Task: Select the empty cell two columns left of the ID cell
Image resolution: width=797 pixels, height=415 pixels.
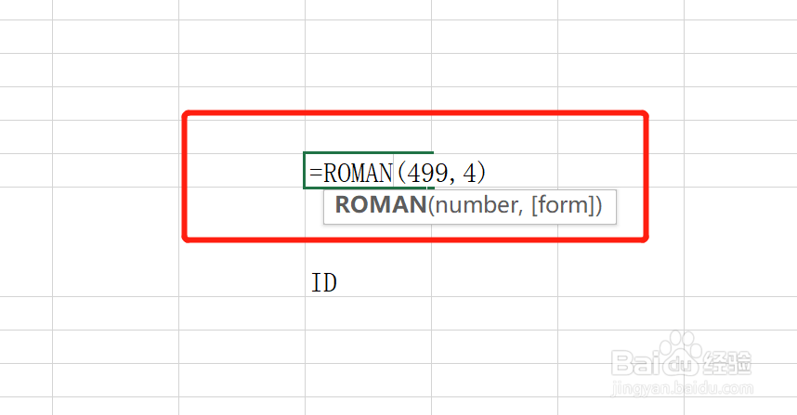Action: pos(115,279)
